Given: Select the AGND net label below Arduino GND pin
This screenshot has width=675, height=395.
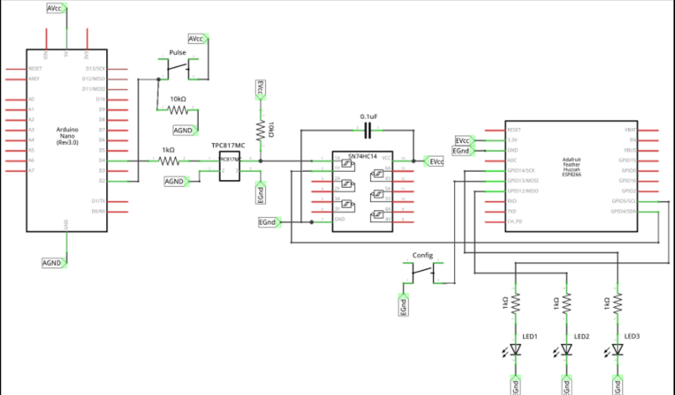Looking at the screenshot, I should (54, 263).
